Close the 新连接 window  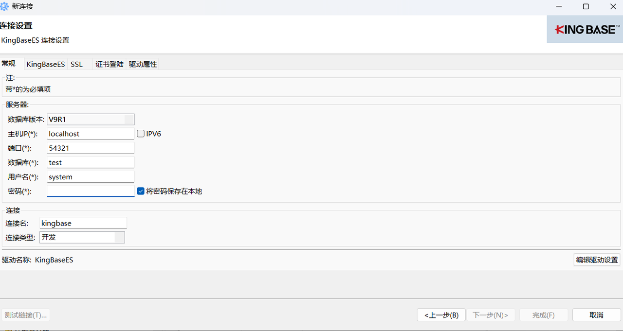[x=613, y=7]
